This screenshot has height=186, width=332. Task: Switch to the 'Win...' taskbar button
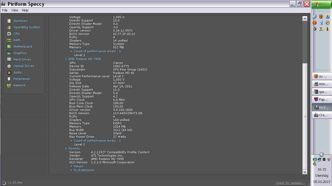pos(322,84)
